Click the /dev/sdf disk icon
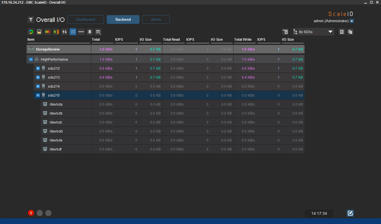The width and height of the screenshot is (381, 224). 45,149
